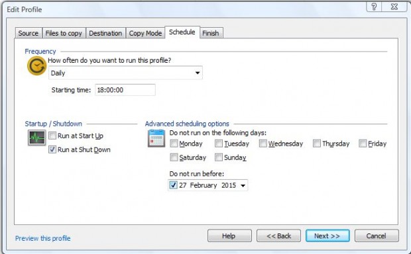Click February in the date field
Viewport: 411px width, 254px height.
pos(204,185)
